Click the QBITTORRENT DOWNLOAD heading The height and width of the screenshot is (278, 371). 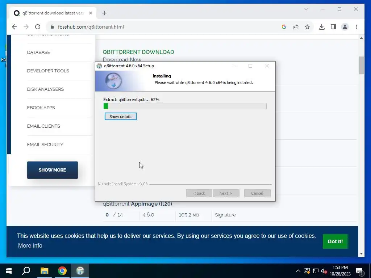click(138, 52)
